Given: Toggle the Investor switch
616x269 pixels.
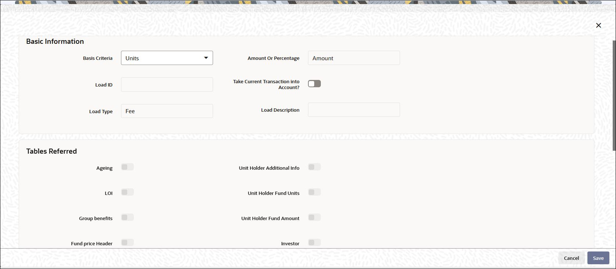Looking at the screenshot, I should point(314,242).
